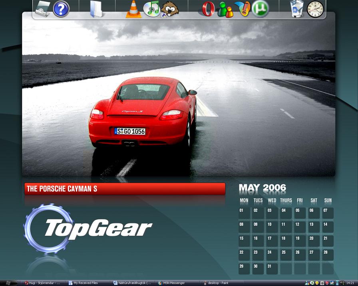358x286 pixels.
Task: Click the yellow shield security tray icon
Action: (x=317, y=283)
